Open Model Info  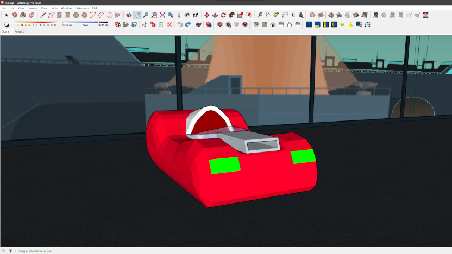pos(209,24)
